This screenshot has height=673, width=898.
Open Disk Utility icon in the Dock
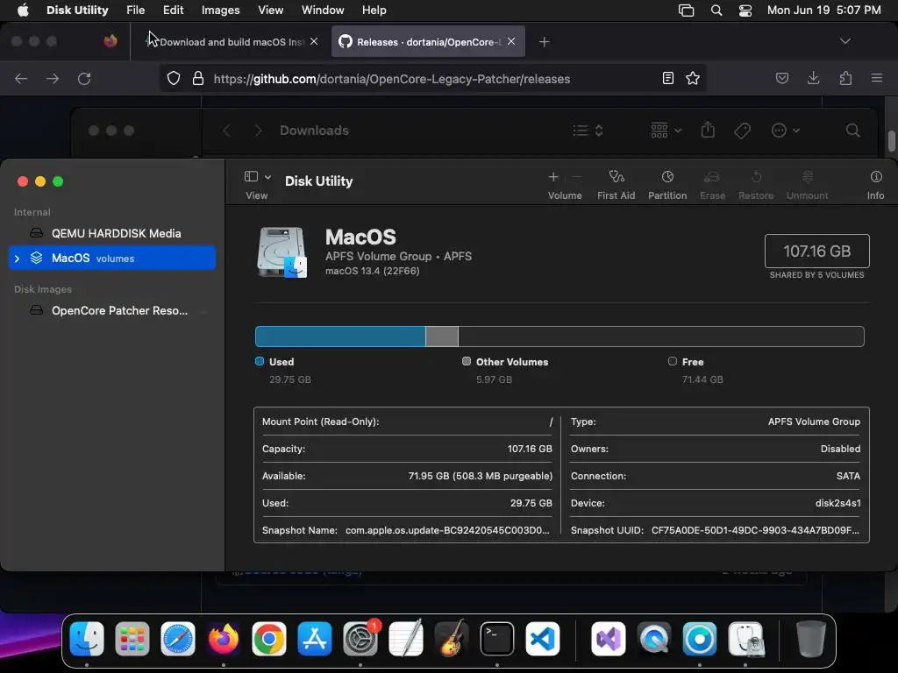[745, 639]
